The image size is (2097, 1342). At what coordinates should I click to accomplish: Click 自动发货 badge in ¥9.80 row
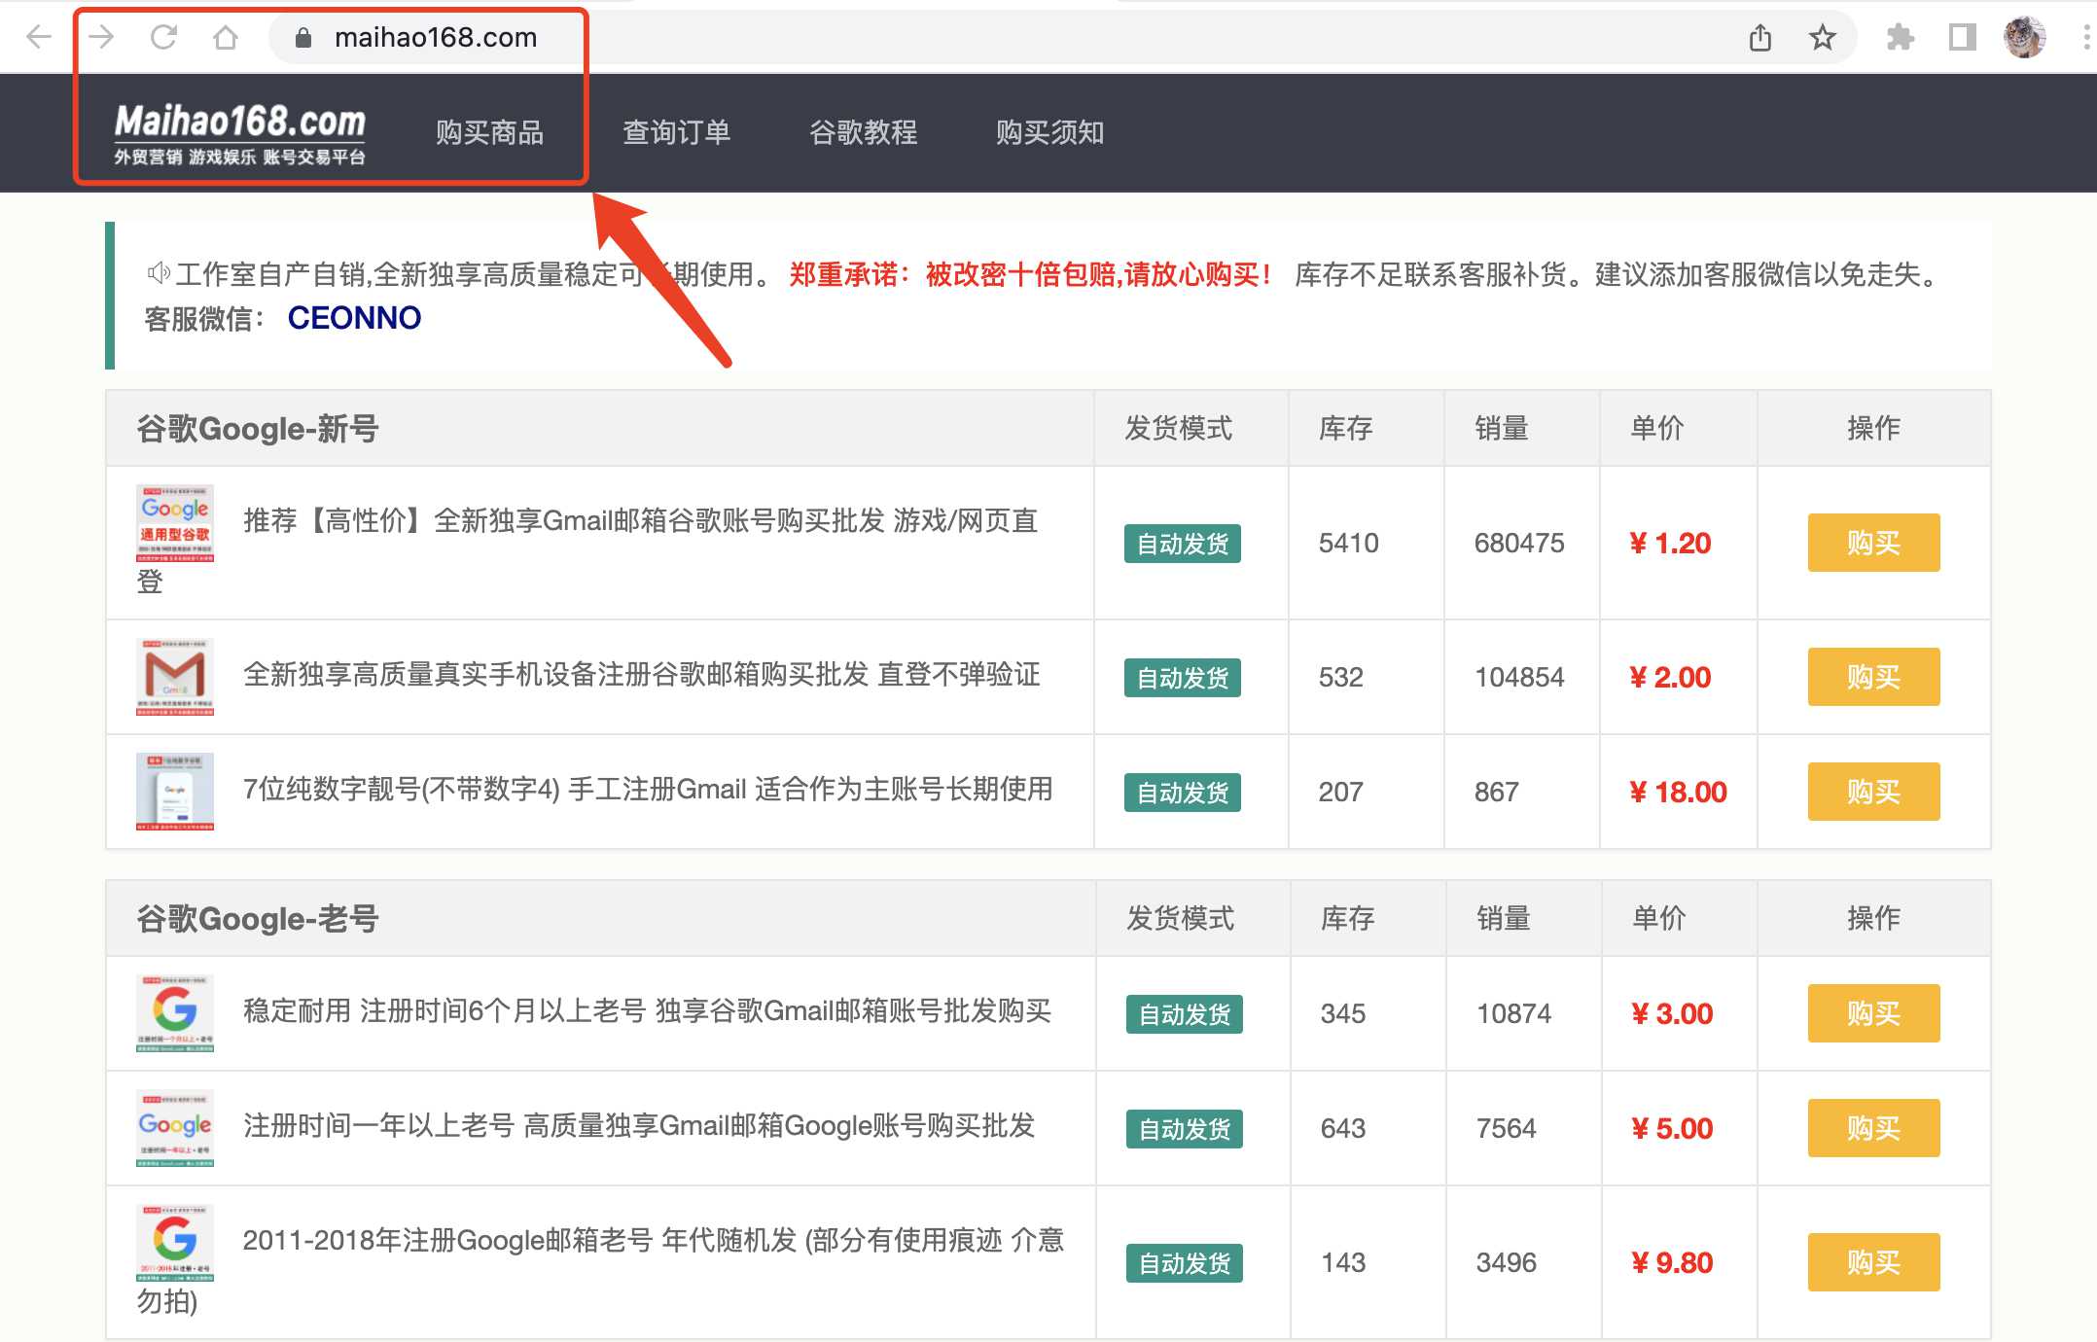1185,1263
